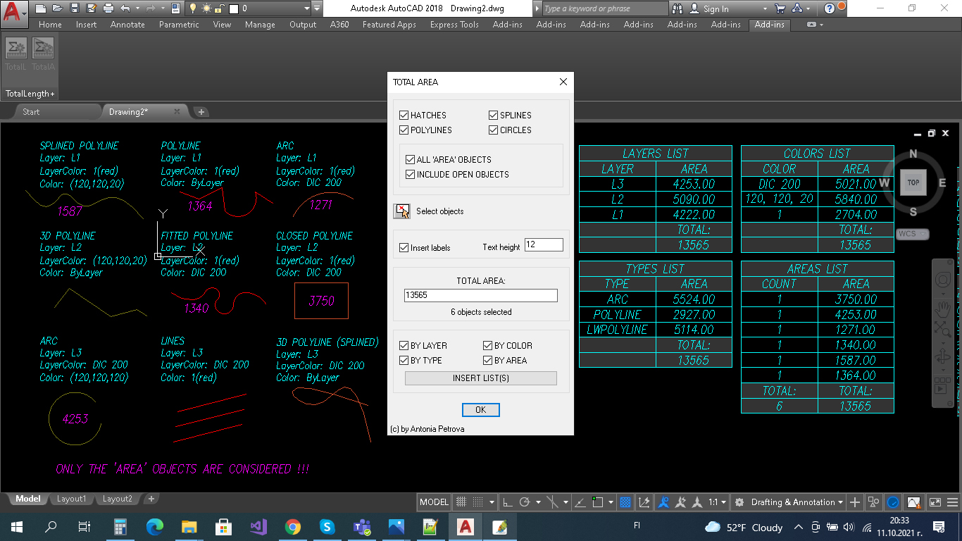Uncheck the BY COLOR checkbox
Image resolution: width=962 pixels, height=541 pixels.
pos(488,346)
